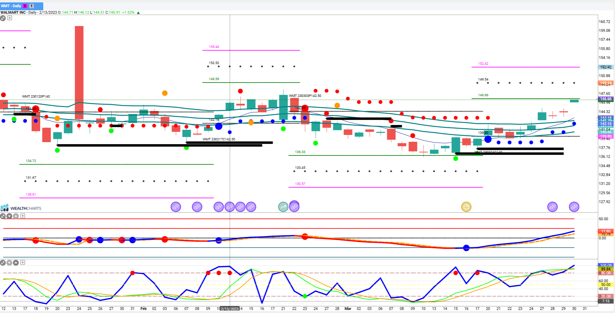Click the orange 10.76 oscillator value tag
This screenshot has width=615, height=313.
606,234
